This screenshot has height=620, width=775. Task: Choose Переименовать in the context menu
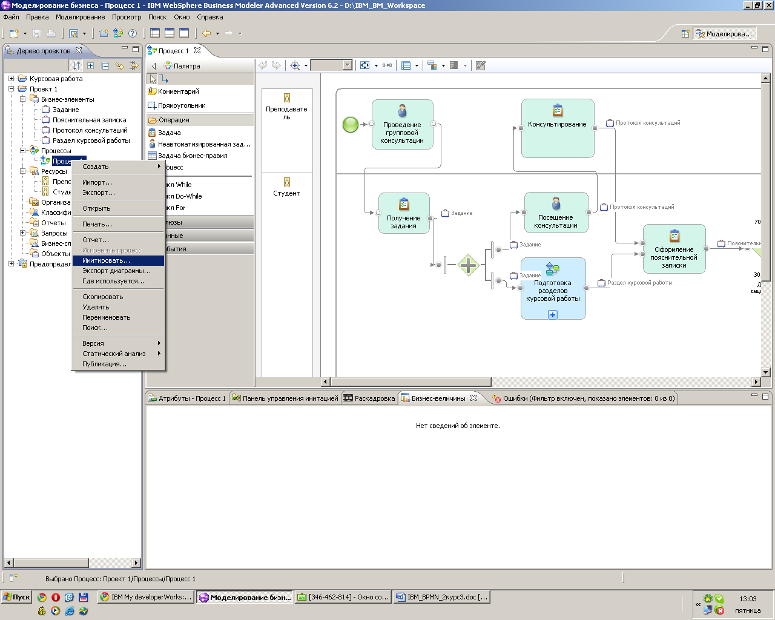[118, 317]
